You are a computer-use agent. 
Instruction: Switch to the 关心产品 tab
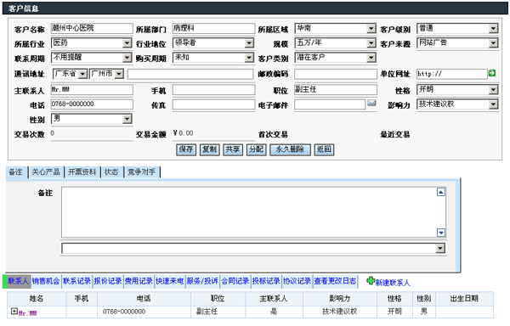[46, 171]
